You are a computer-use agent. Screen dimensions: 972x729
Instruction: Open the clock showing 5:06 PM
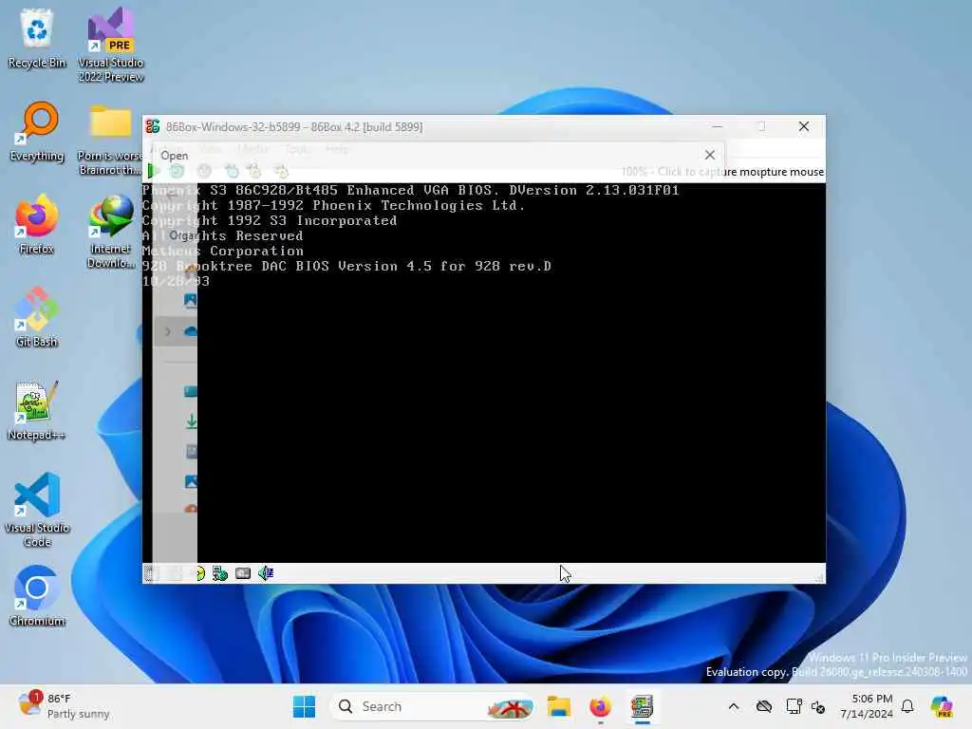pyautogui.click(x=867, y=706)
